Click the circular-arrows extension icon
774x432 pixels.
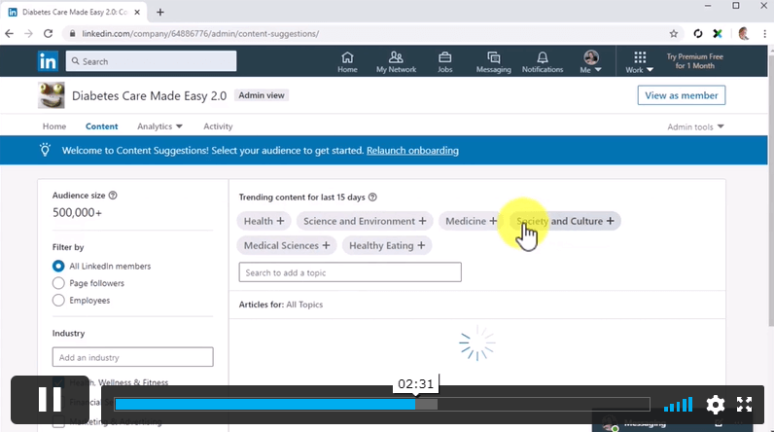coord(697,34)
